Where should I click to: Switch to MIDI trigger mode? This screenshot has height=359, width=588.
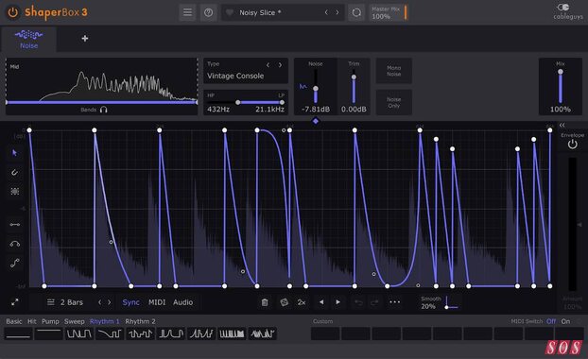tap(157, 302)
